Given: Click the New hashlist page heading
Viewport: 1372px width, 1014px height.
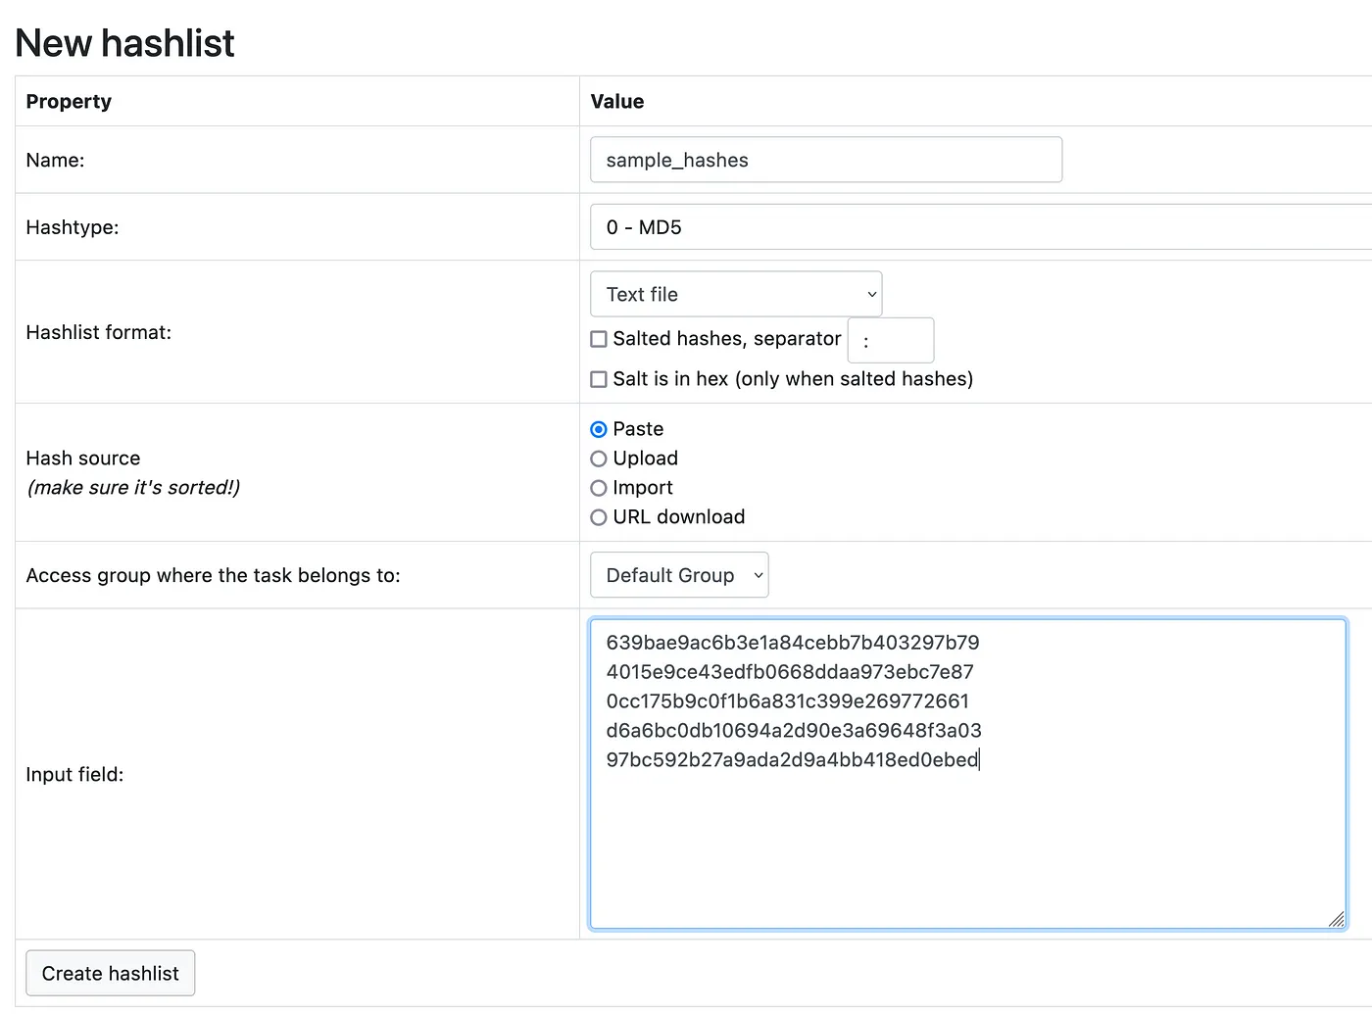Looking at the screenshot, I should tap(125, 43).
